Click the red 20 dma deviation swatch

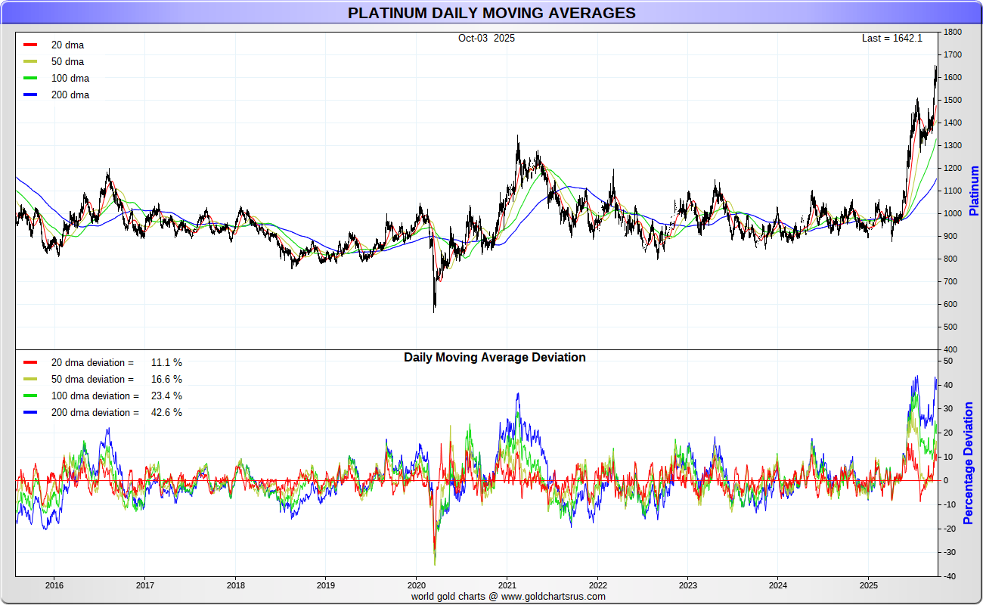tap(30, 363)
